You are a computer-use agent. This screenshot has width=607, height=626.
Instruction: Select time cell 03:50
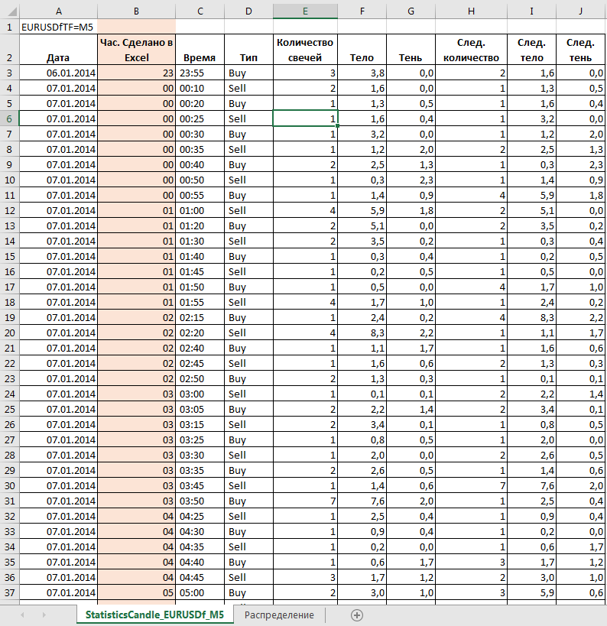200,501
